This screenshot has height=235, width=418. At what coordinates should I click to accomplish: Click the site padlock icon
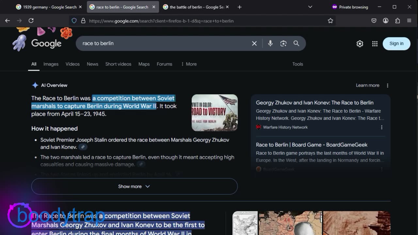click(83, 21)
